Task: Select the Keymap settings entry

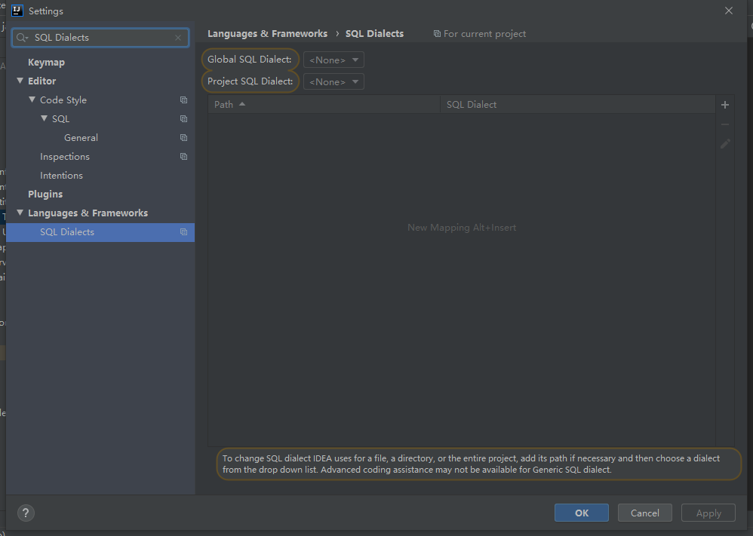Action: (46, 61)
